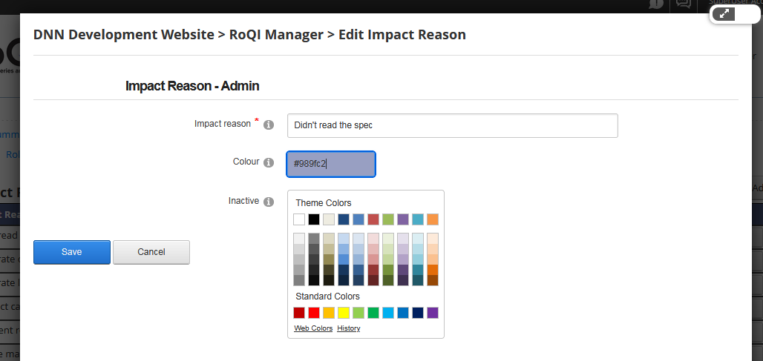Select sky blue in Standard Colors

click(x=388, y=313)
